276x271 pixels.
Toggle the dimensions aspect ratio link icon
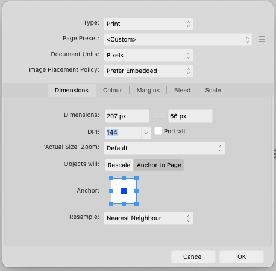click(x=159, y=115)
